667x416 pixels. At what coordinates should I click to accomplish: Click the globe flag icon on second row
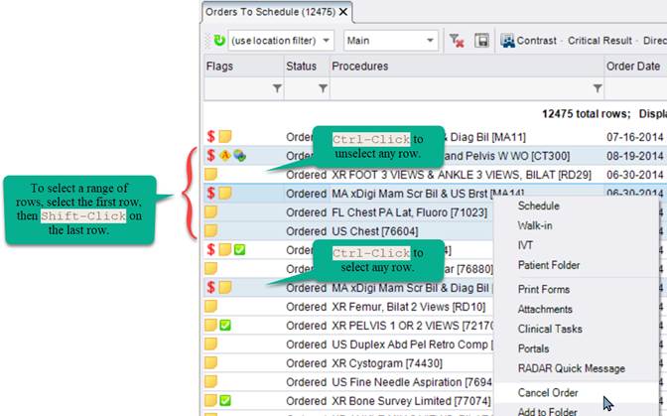[240, 156]
